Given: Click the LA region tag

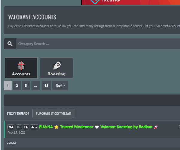Looking at the screenshot, I should [26, 127].
